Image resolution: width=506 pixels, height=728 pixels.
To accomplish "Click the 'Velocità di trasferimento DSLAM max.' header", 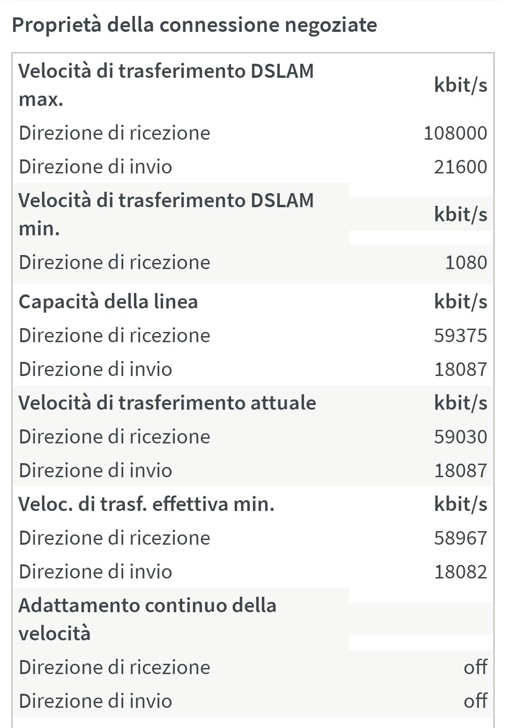I will click(x=166, y=85).
